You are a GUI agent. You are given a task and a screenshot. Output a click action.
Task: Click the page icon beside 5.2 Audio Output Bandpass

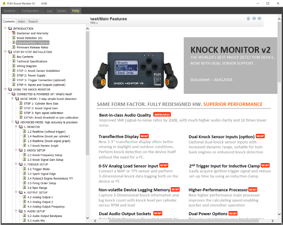24,216
